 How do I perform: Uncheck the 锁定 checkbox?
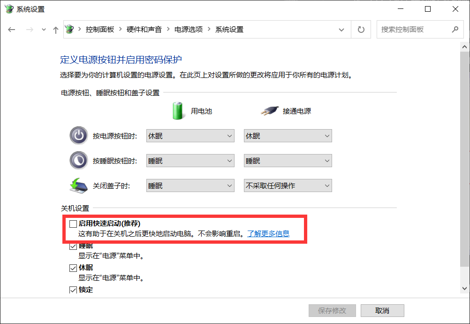[73, 290]
